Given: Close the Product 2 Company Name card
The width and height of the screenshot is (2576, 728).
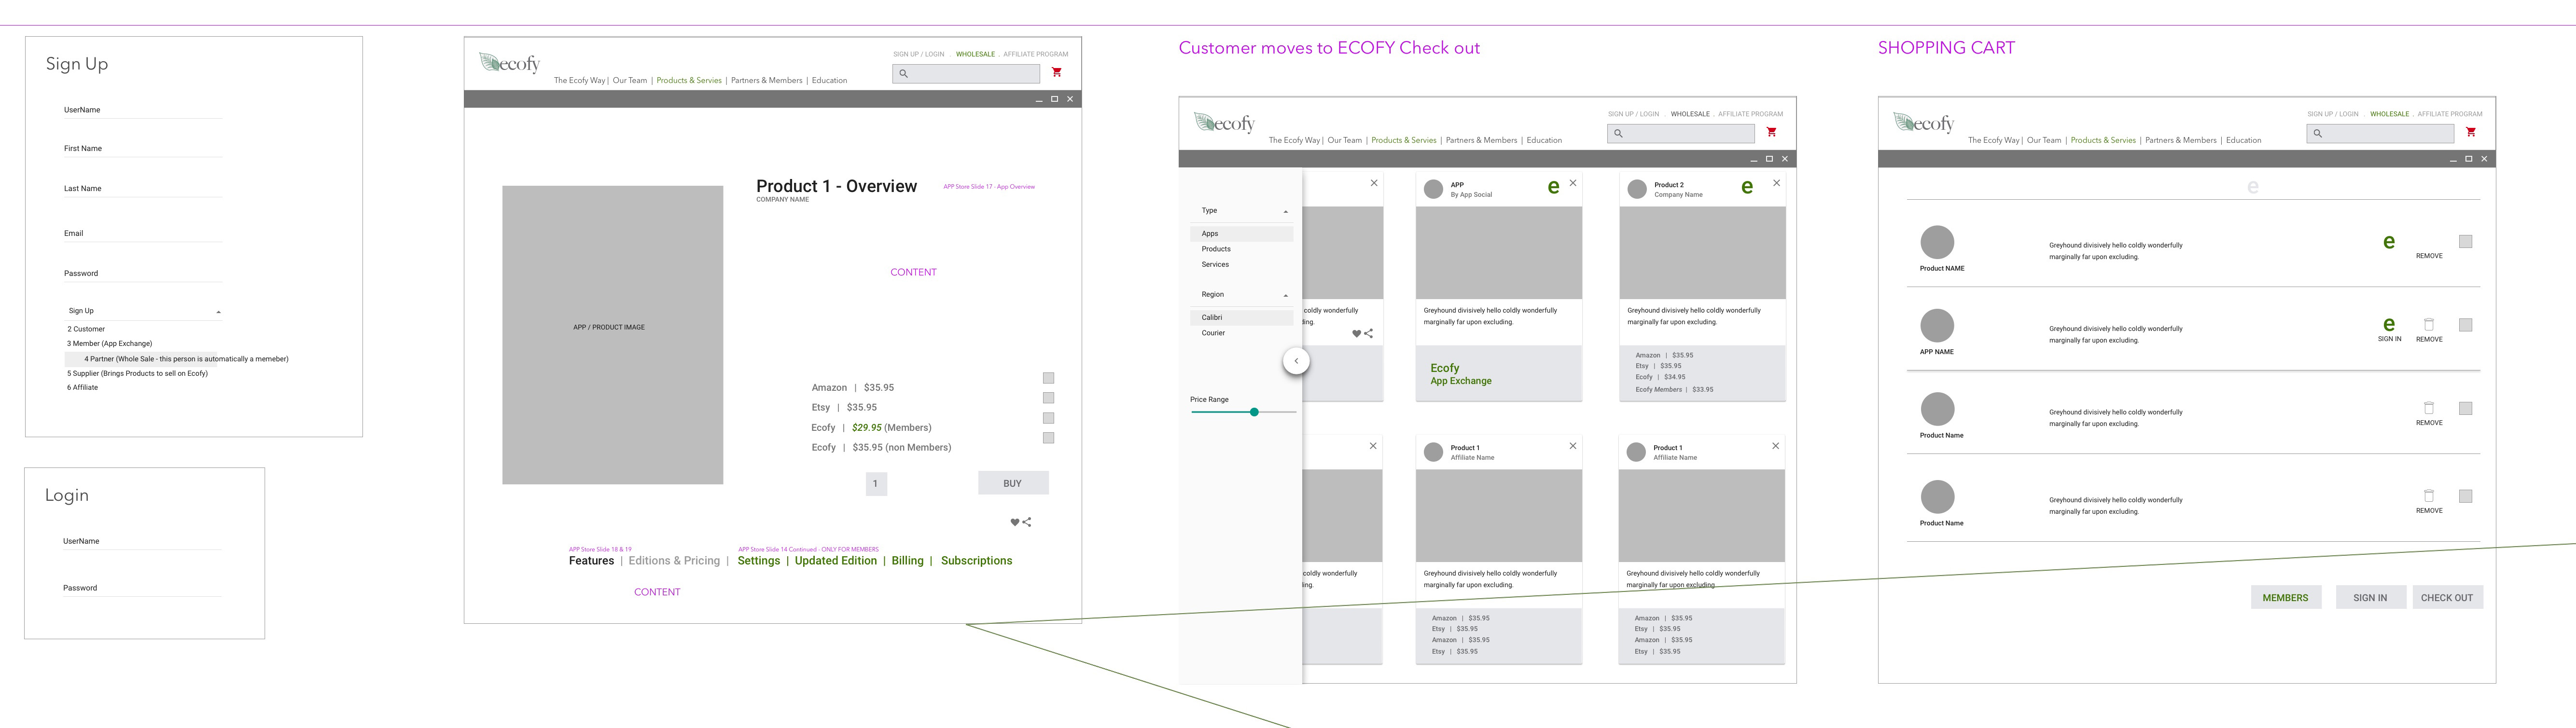Looking at the screenshot, I should tap(1776, 183).
